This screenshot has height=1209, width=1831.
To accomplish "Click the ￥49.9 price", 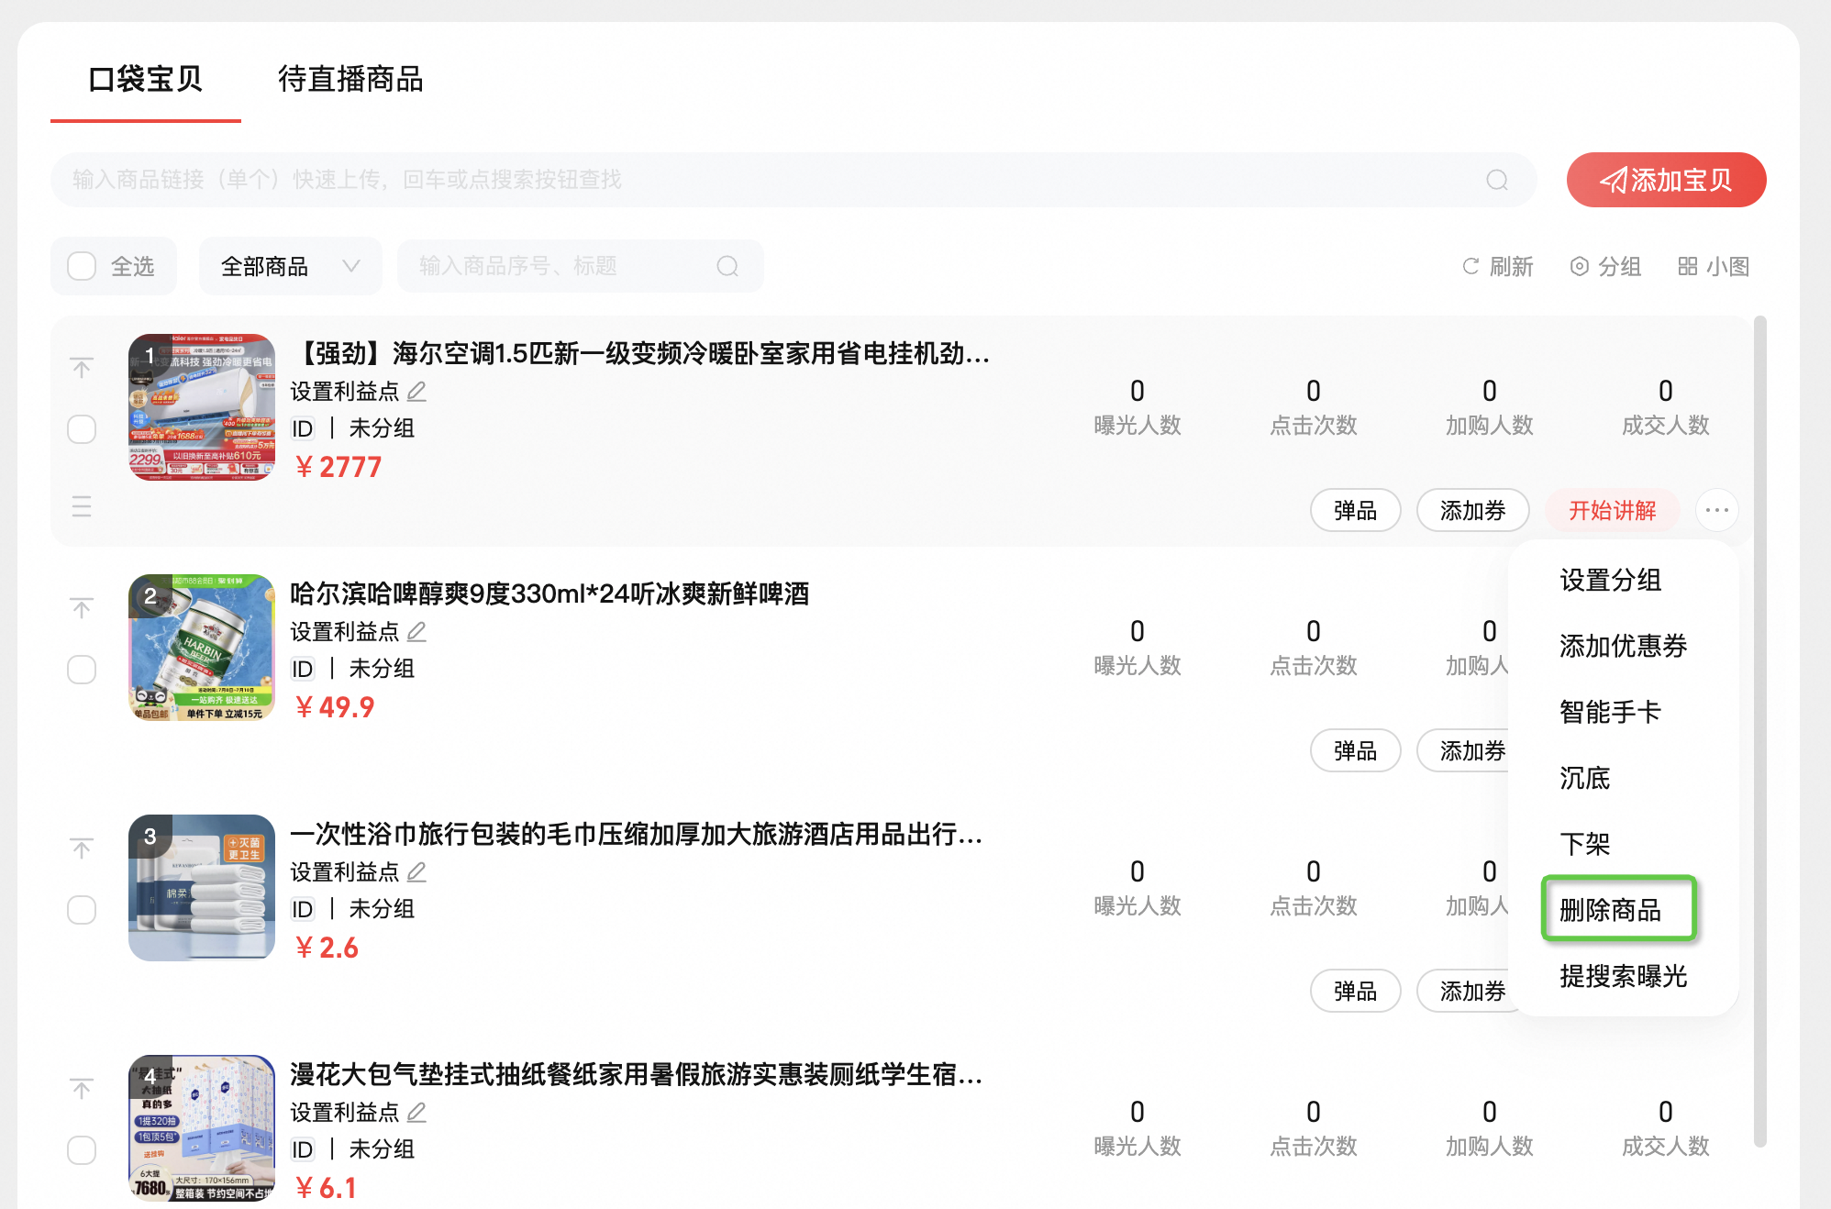I will pyautogui.click(x=334, y=707).
